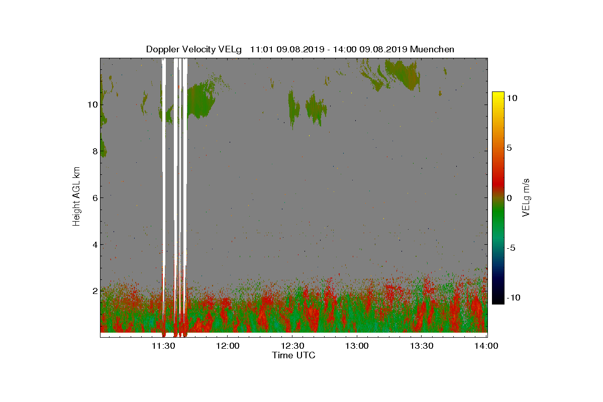Viewport: 603px width, 402px height.
Task: Click the colorbar label -5
Action: tap(512, 248)
